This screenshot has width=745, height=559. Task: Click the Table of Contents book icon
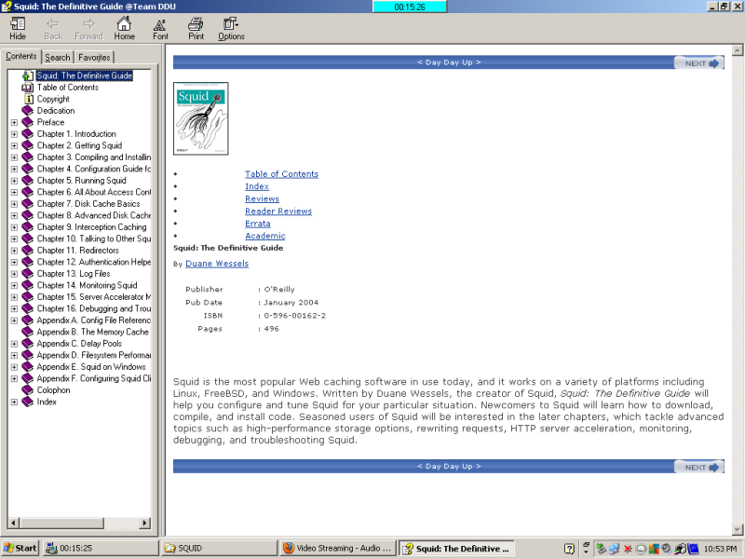point(28,88)
